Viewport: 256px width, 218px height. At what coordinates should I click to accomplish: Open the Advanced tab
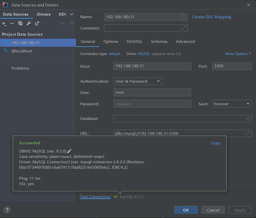point(185,41)
